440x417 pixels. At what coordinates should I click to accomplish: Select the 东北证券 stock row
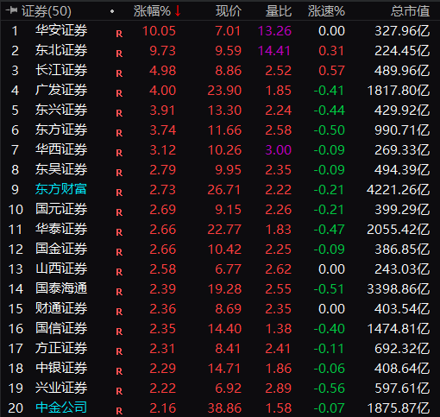click(220, 51)
